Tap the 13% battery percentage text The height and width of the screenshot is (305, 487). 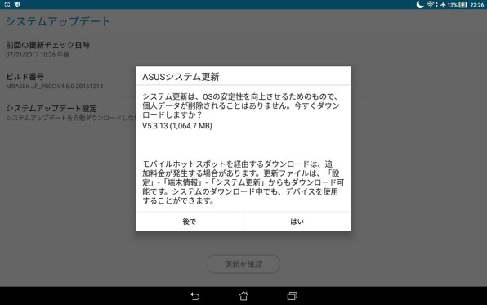coord(452,5)
